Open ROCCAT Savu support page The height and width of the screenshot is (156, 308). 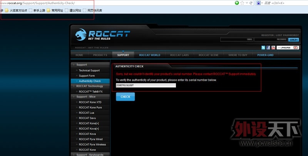(90, 118)
